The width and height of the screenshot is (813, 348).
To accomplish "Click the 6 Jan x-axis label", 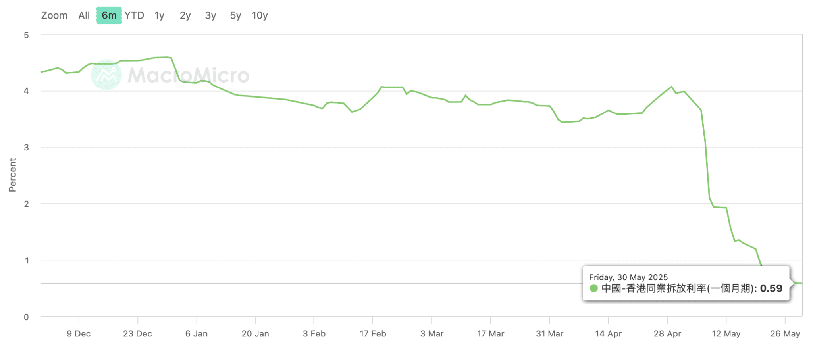I will [197, 334].
